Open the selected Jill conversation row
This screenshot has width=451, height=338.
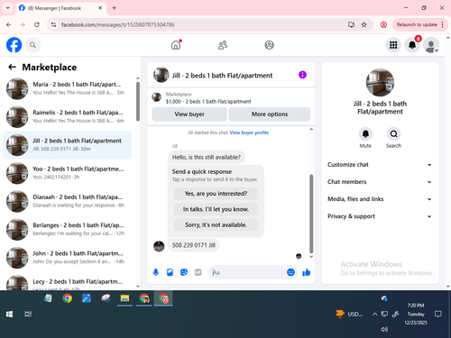[x=68, y=145]
